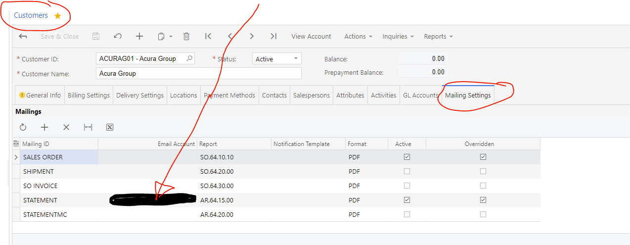This screenshot has height=245, width=630.
Task: Delete the record with trash icon
Action: [186, 36]
